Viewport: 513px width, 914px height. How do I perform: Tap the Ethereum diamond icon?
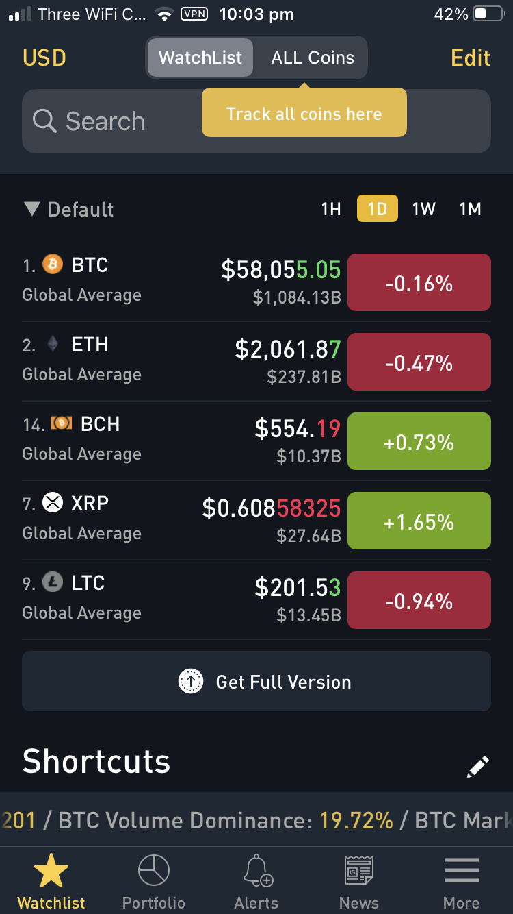coord(53,344)
